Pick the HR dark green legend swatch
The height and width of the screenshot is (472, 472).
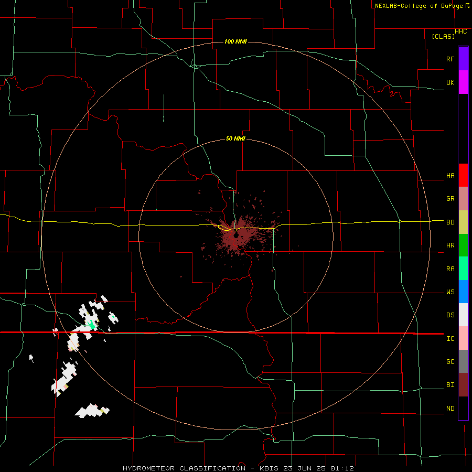pyautogui.click(x=463, y=245)
